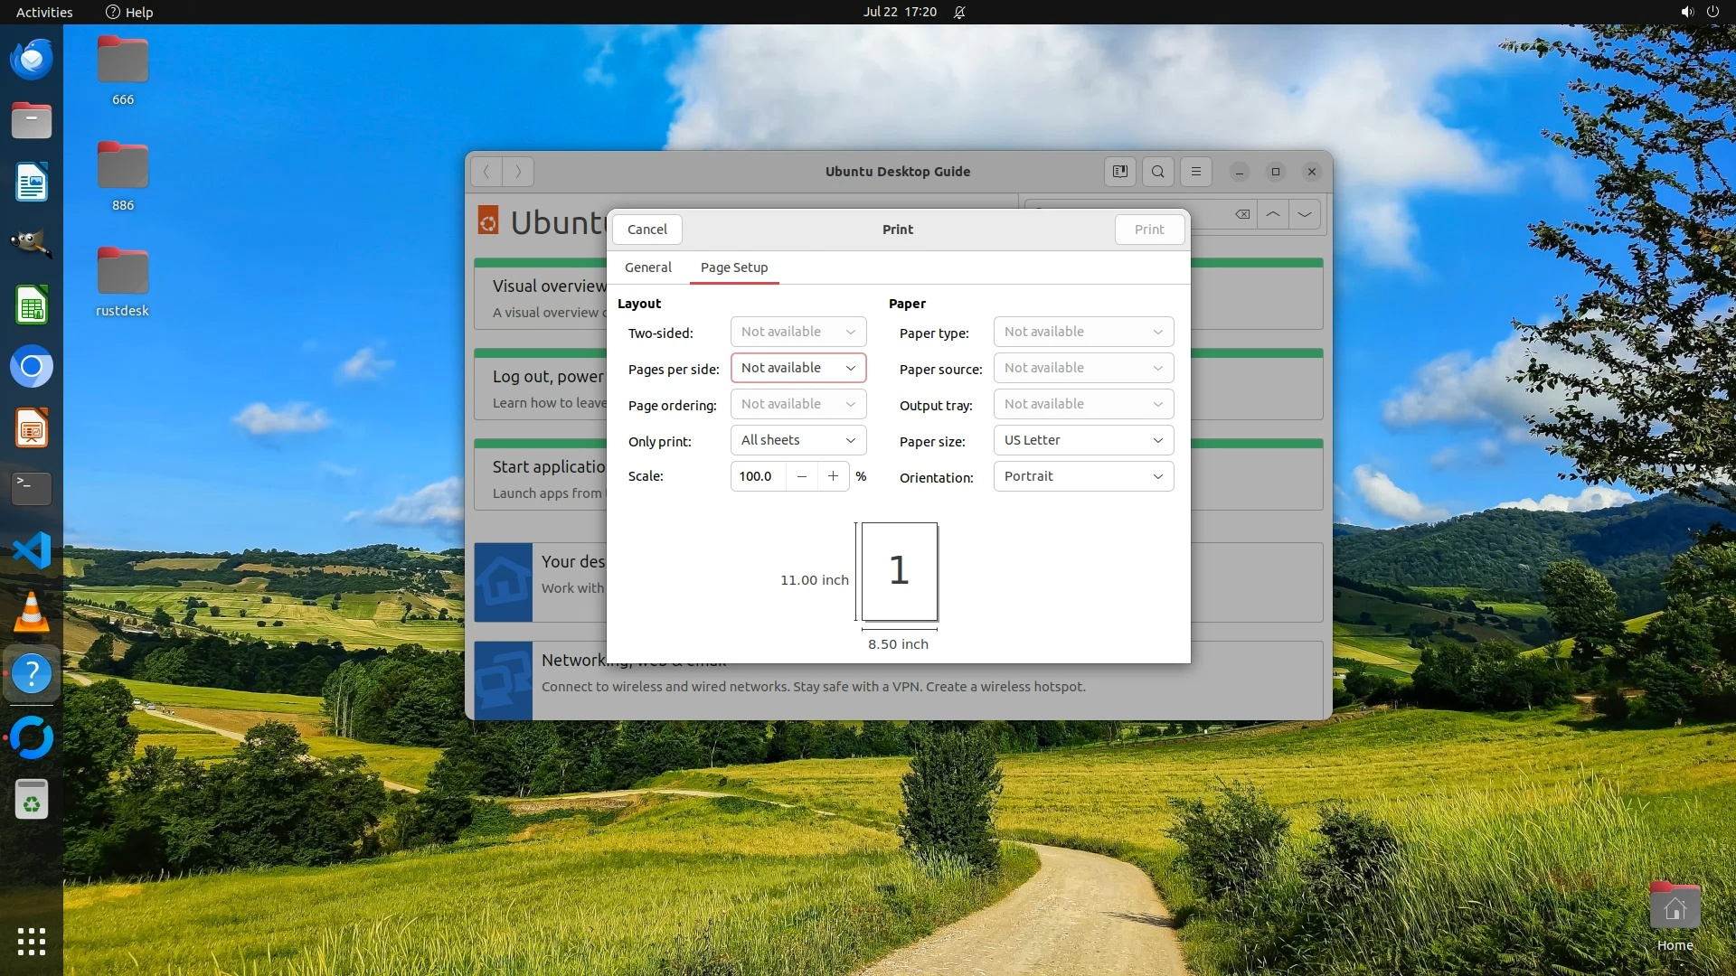Open the Pages per side dropdown
This screenshot has height=976, width=1736.
click(797, 368)
